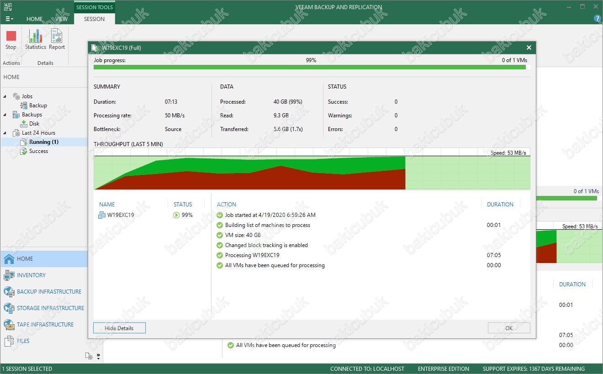Click 'CONNECTED TO: LOCALHOST' status entry
603x374 pixels.
coord(367,369)
